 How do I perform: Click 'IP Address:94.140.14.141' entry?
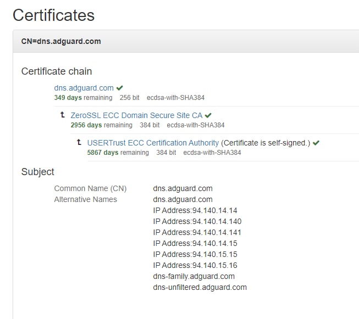197,232
